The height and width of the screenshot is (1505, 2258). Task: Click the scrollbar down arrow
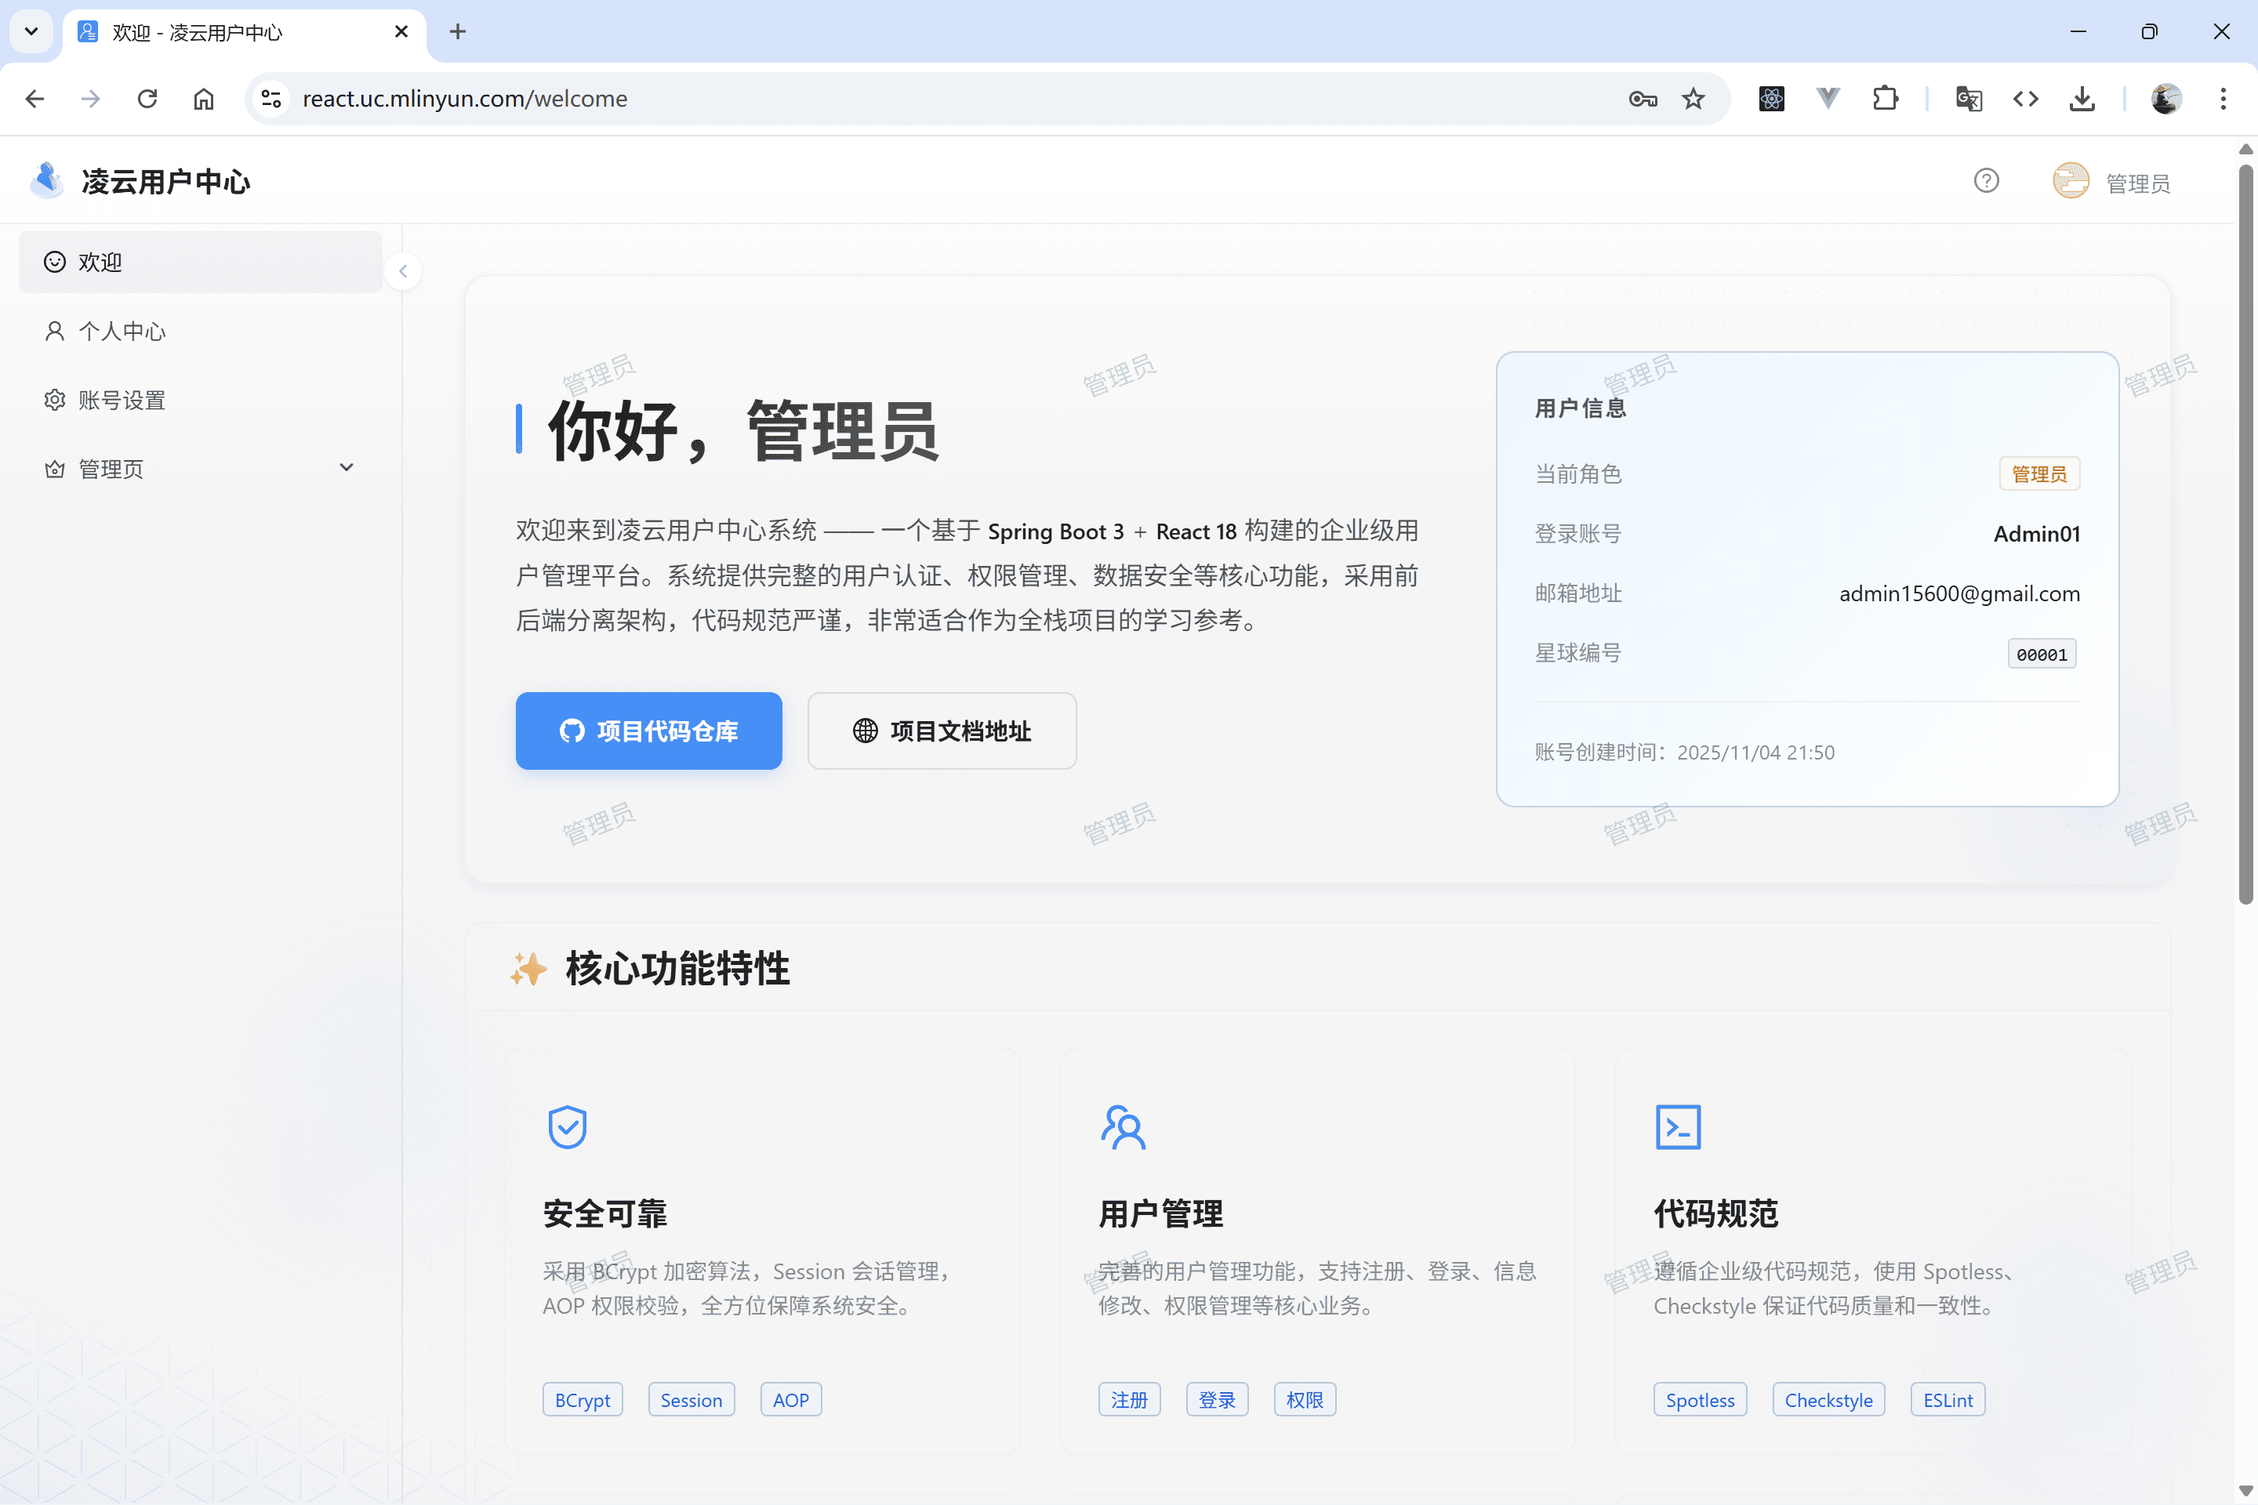[2245, 1491]
